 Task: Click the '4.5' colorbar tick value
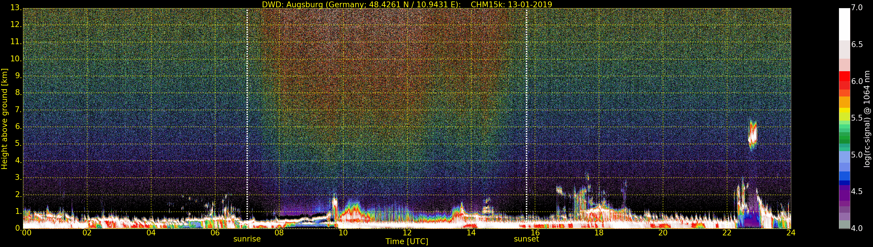click(x=857, y=191)
